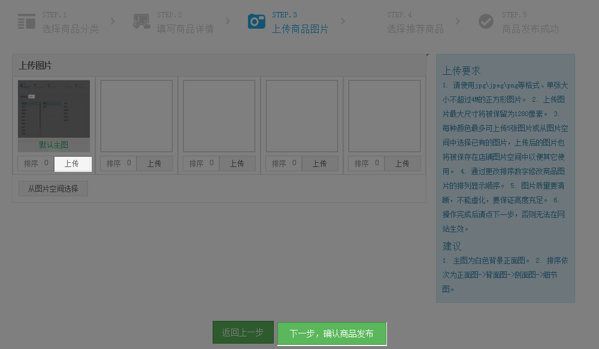Select the 选择商品分类 step label
The image size is (599, 349).
70,29
